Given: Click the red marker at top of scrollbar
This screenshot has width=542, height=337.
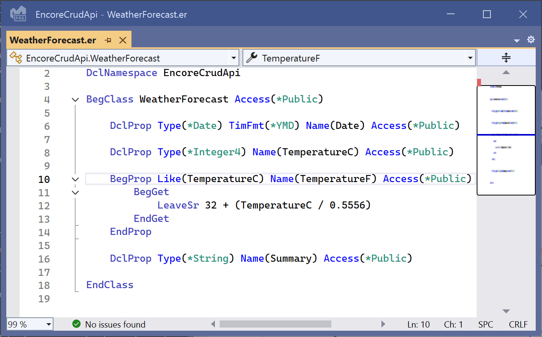Looking at the screenshot, I should tap(479, 82).
